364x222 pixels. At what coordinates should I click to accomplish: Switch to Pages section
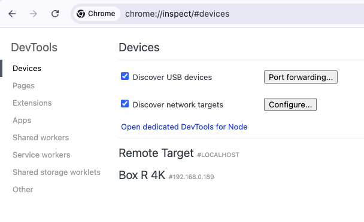(24, 86)
